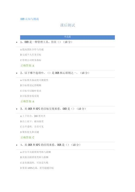This screenshot has height=192, width=135.
Task: Click the 课后测试 heading
Action: click(x=67, y=25)
